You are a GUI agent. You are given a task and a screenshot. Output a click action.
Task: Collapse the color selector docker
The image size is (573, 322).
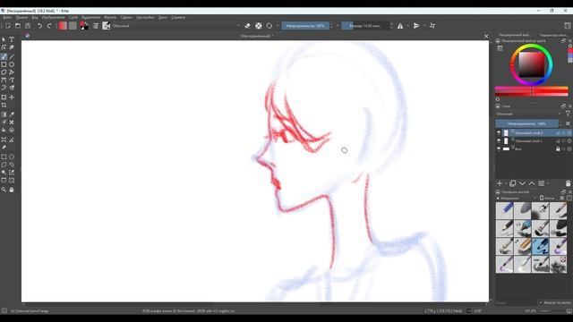(x=498, y=41)
